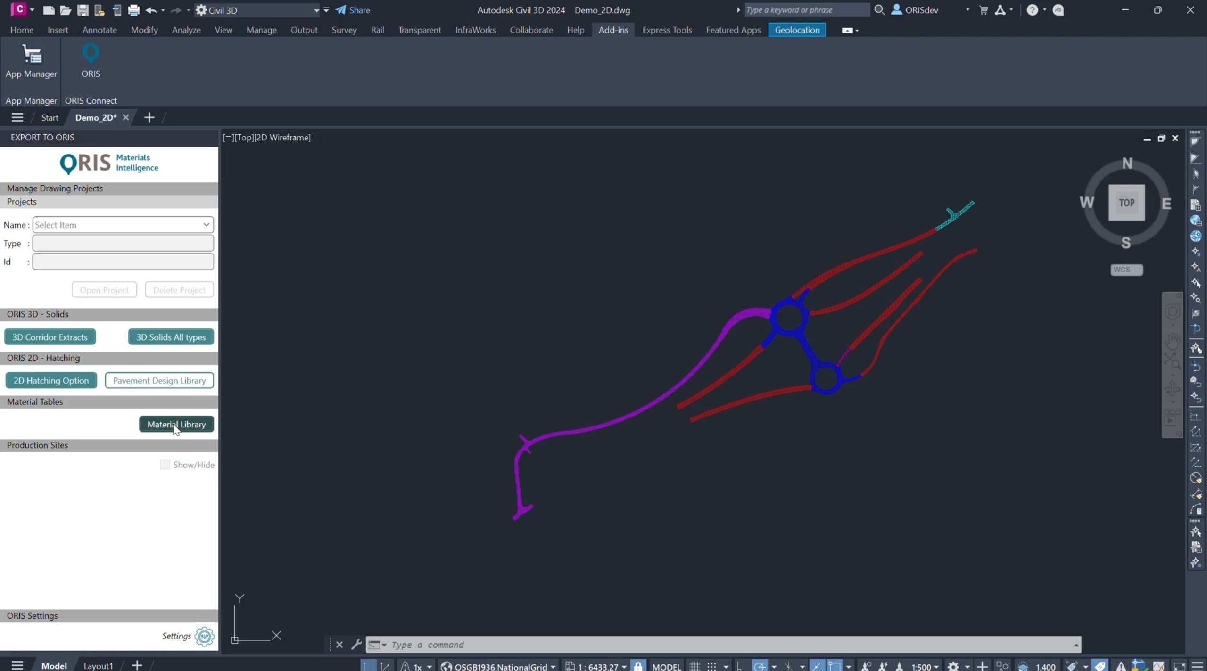Launch the ORIS add-in icon

point(91,61)
